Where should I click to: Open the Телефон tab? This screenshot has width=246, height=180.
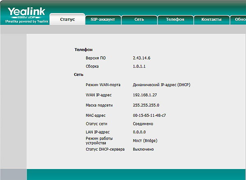tap(175, 20)
